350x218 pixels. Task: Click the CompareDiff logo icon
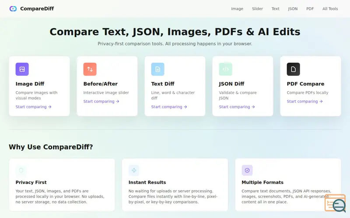tap(13, 9)
